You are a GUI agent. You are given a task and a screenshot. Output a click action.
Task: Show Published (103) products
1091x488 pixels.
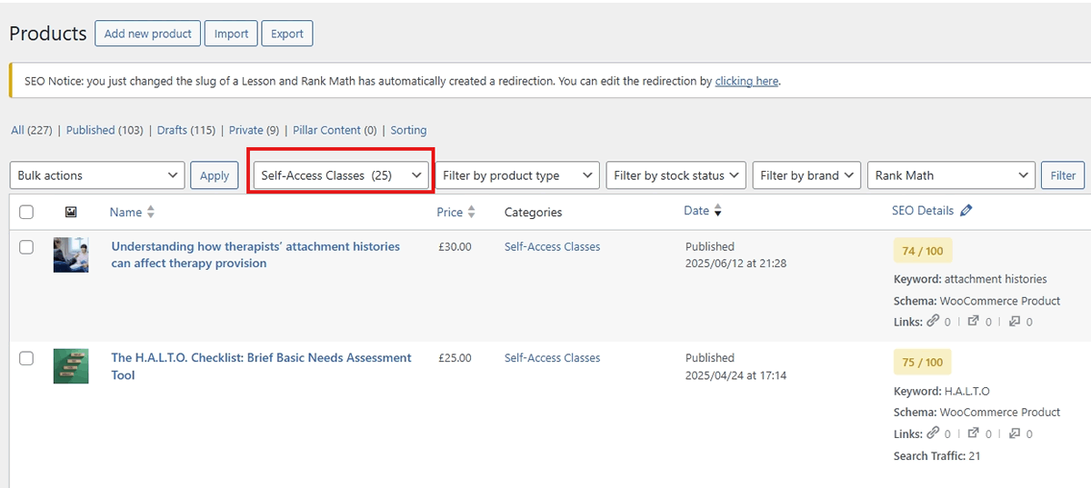(105, 130)
